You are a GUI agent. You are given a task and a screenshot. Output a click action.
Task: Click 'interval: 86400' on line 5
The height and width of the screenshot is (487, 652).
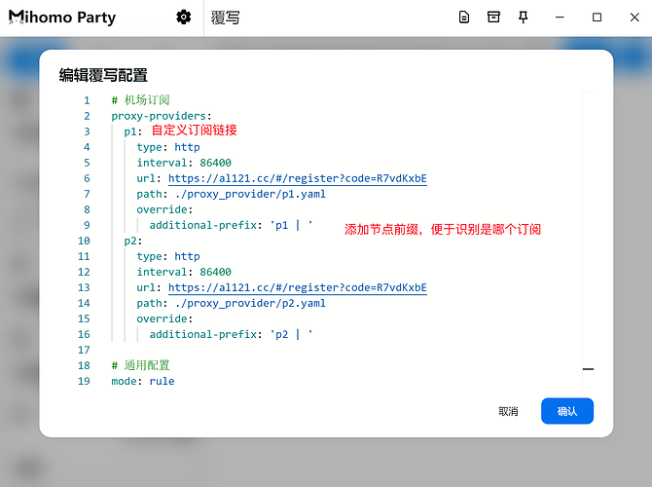[184, 163]
